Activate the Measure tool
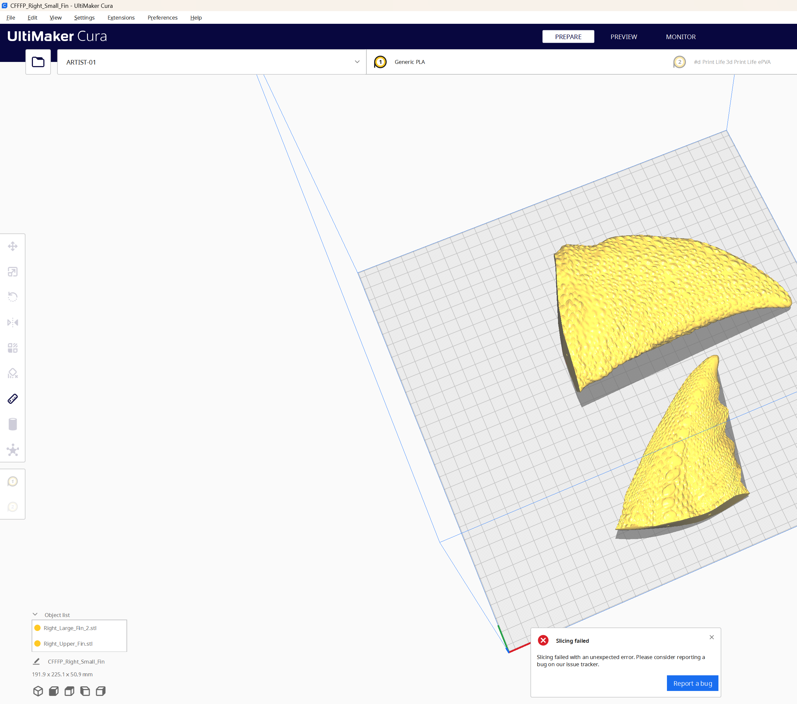 (13, 398)
